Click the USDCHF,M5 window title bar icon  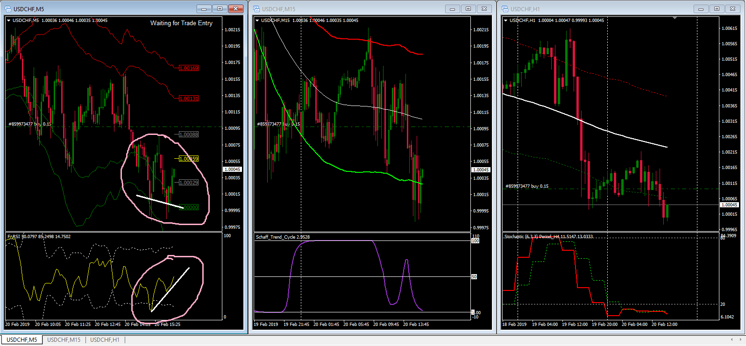point(8,9)
